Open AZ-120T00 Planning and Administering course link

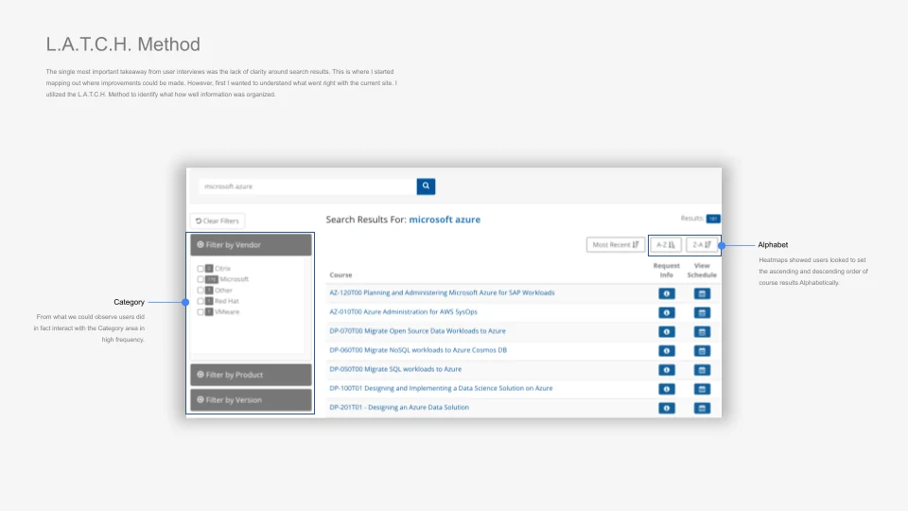442,292
